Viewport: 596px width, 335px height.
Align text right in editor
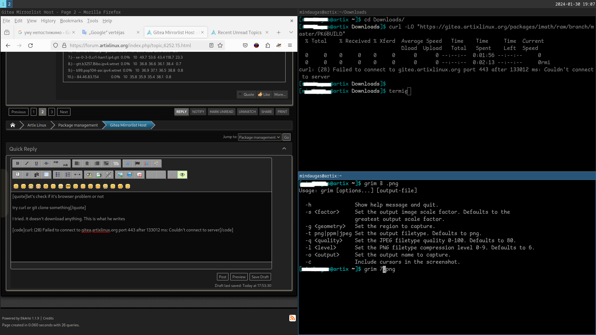[97, 163]
